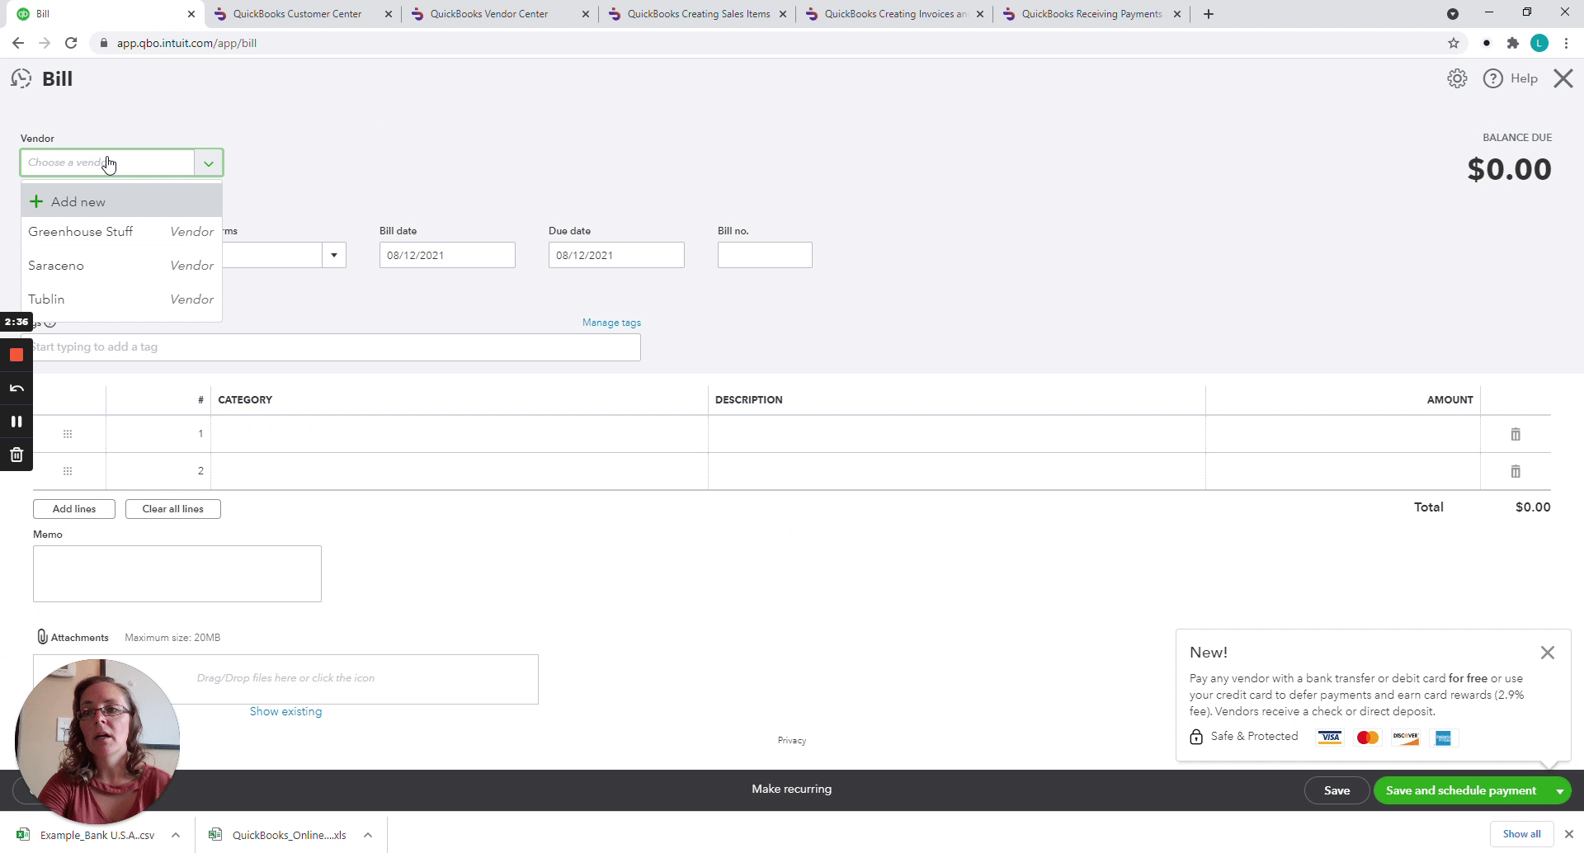1584x858 pixels.
Task: Expand the Vendor dropdown arrow
Action: coord(209,163)
